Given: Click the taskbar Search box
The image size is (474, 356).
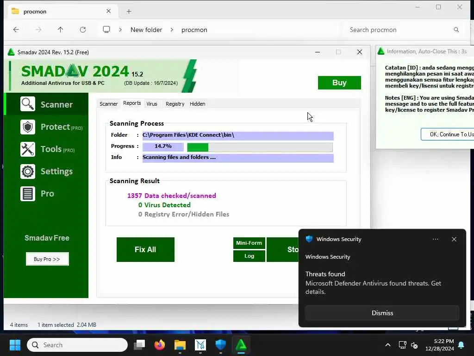Looking at the screenshot, I should pos(77,345).
